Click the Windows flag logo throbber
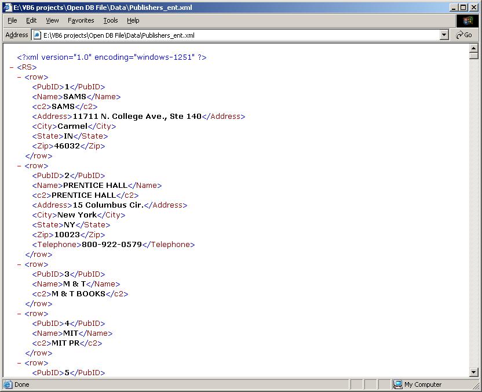 pos(468,20)
